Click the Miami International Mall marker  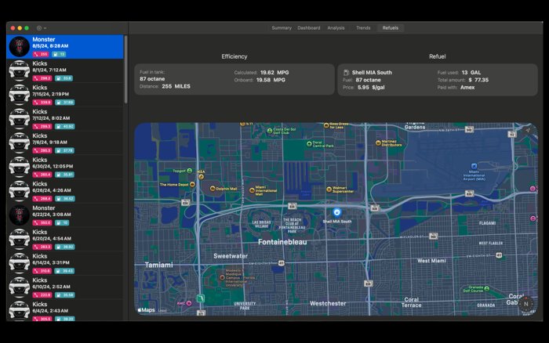point(252,190)
